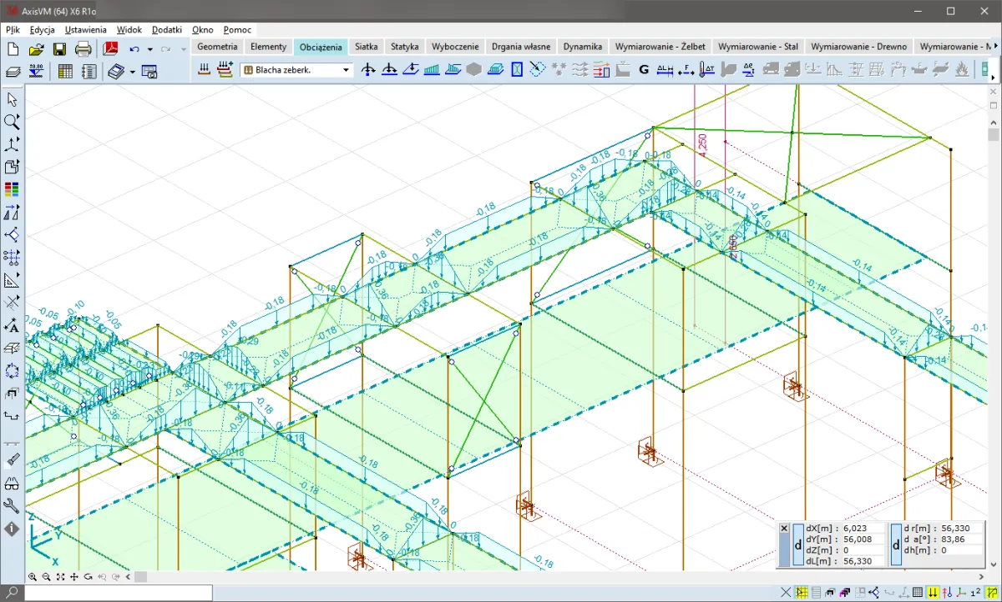Toggle the yellow mesh display icon in the status bar

point(802,593)
